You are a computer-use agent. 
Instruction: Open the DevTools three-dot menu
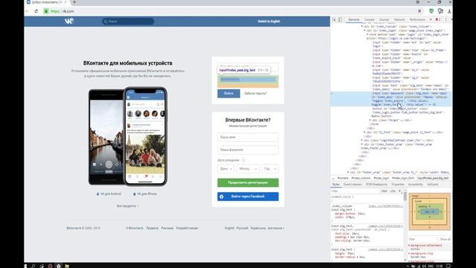[x=446, y=20]
